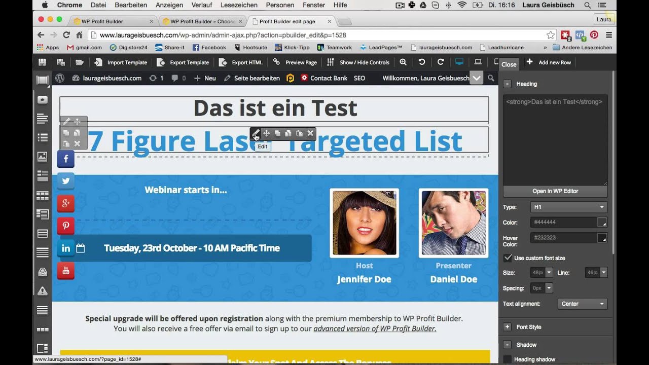Click Import Template
This screenshot has height=365, width=649.
point(121,62)
